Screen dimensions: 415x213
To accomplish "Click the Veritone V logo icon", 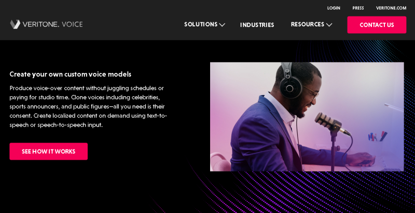I will click(x=15, y=24).
